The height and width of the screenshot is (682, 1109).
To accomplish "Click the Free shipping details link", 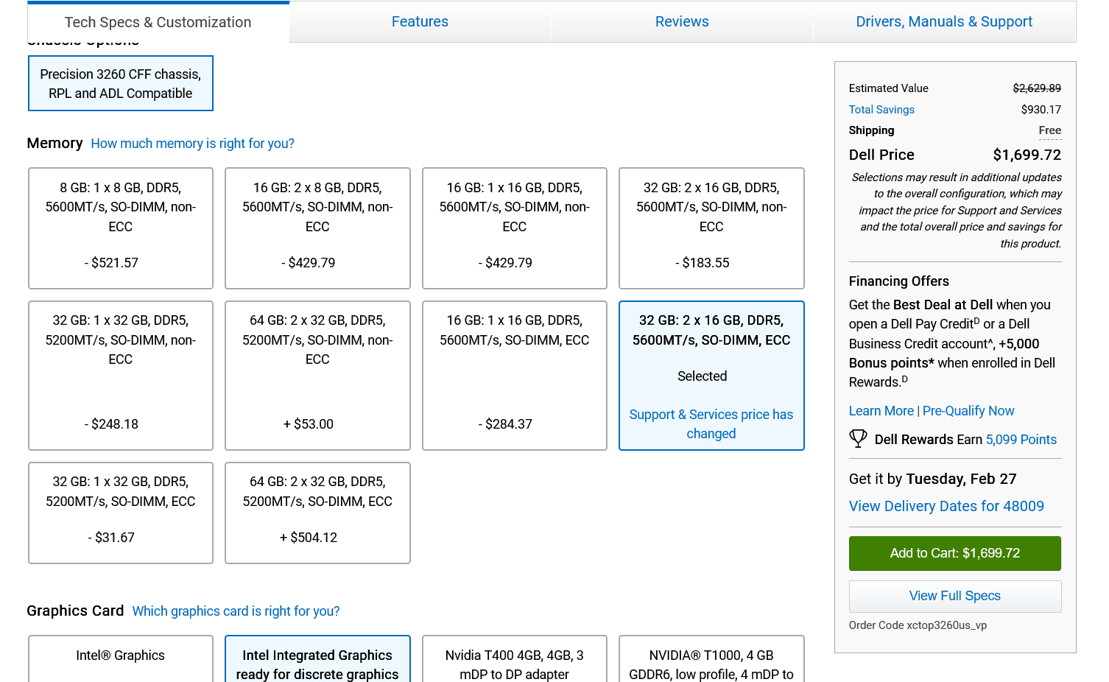I will [1050, 130].
